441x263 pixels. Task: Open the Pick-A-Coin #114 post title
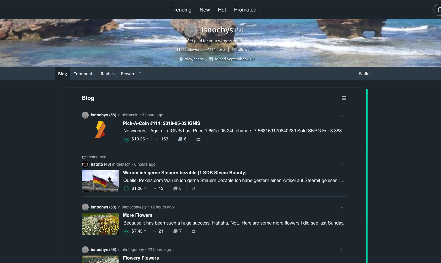coord(162,123)
